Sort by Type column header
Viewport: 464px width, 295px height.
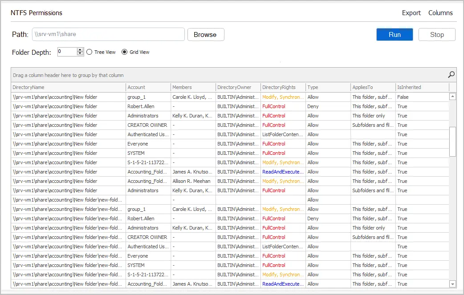click(328, 87)
